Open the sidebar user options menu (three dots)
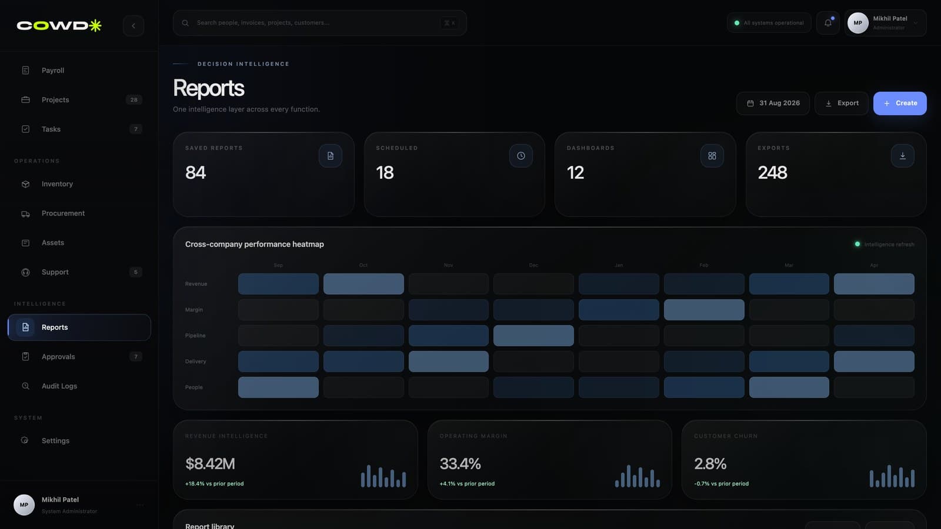The height and width of the screenshot is (529, 941). point(140,505)
